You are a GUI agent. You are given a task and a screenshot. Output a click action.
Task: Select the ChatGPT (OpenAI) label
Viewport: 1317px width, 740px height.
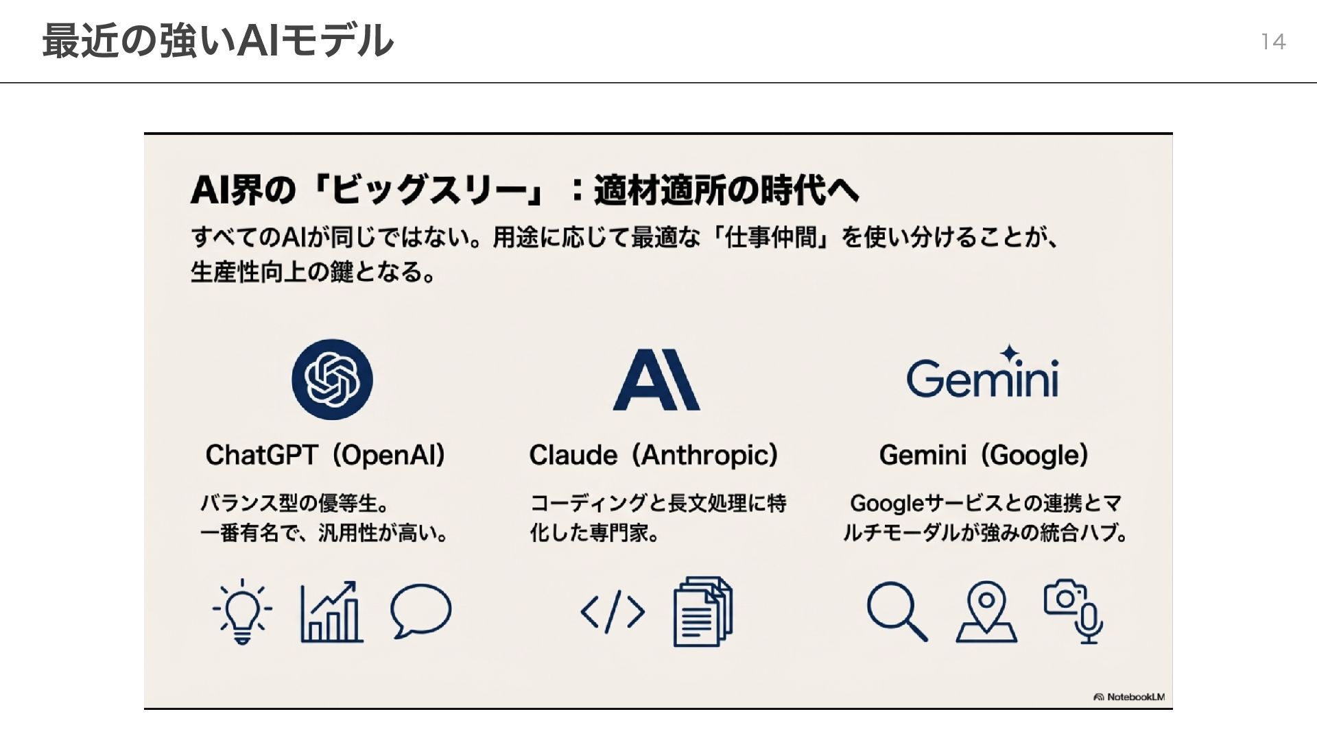click(x=325, y=455)
